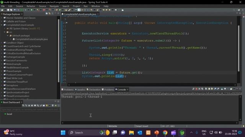This screenshot has height=137, width=245.
Task: Click ENG US language indicator
Action: 204,132
